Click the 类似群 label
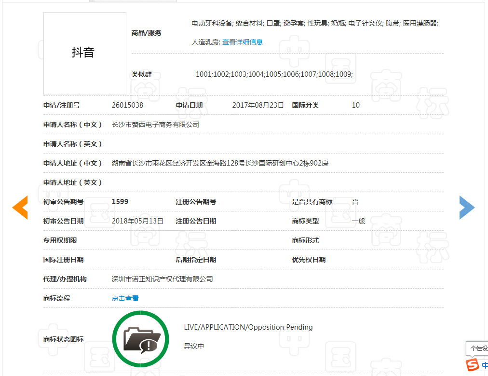 (x=142, y=74)
